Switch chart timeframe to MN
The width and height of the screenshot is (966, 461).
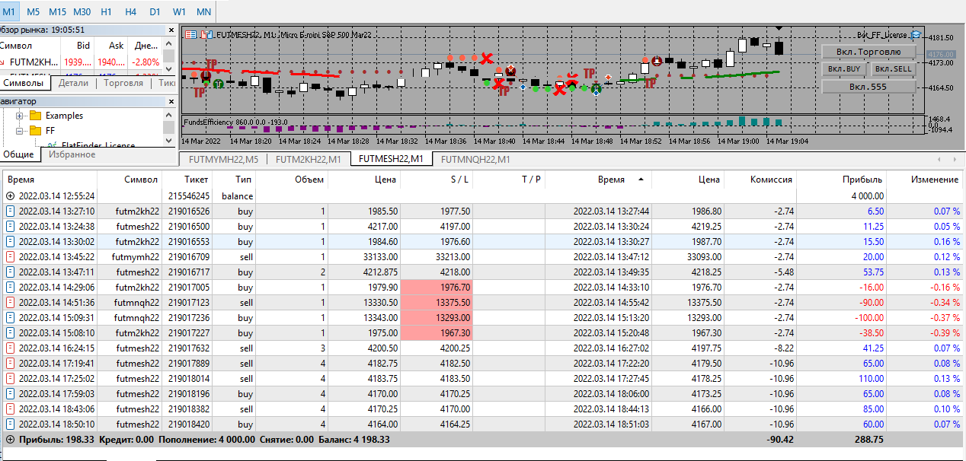point(203,11)
